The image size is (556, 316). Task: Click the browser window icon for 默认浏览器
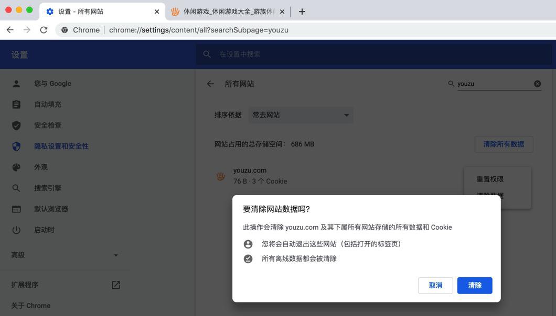16,209
